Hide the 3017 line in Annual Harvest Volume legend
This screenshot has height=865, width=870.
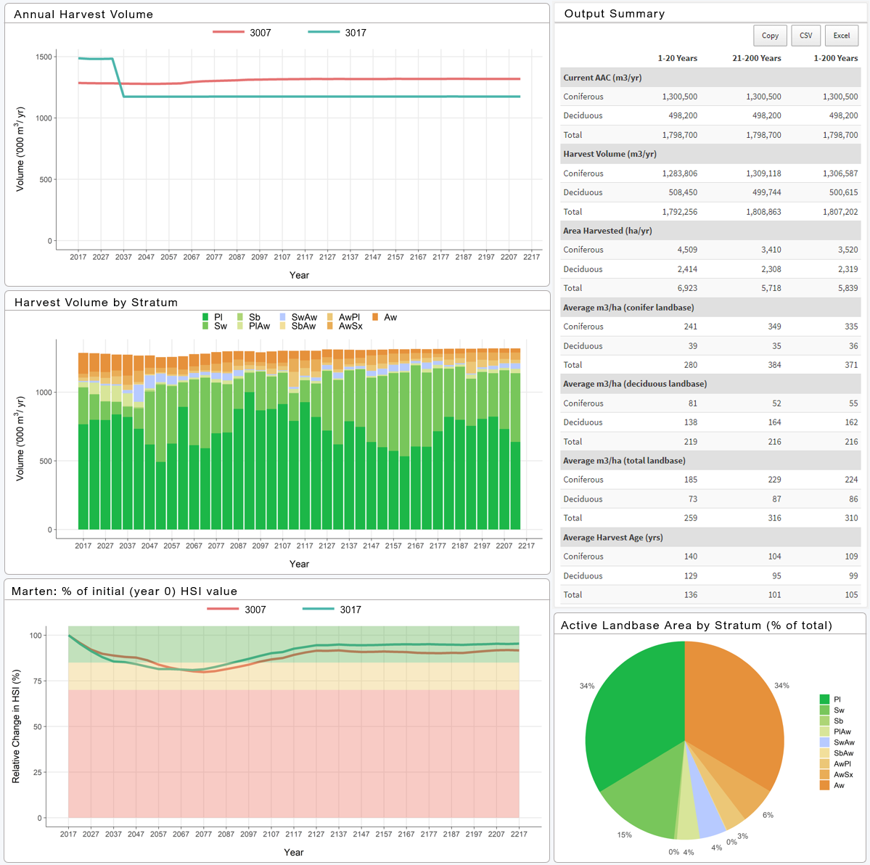(337, 33)
